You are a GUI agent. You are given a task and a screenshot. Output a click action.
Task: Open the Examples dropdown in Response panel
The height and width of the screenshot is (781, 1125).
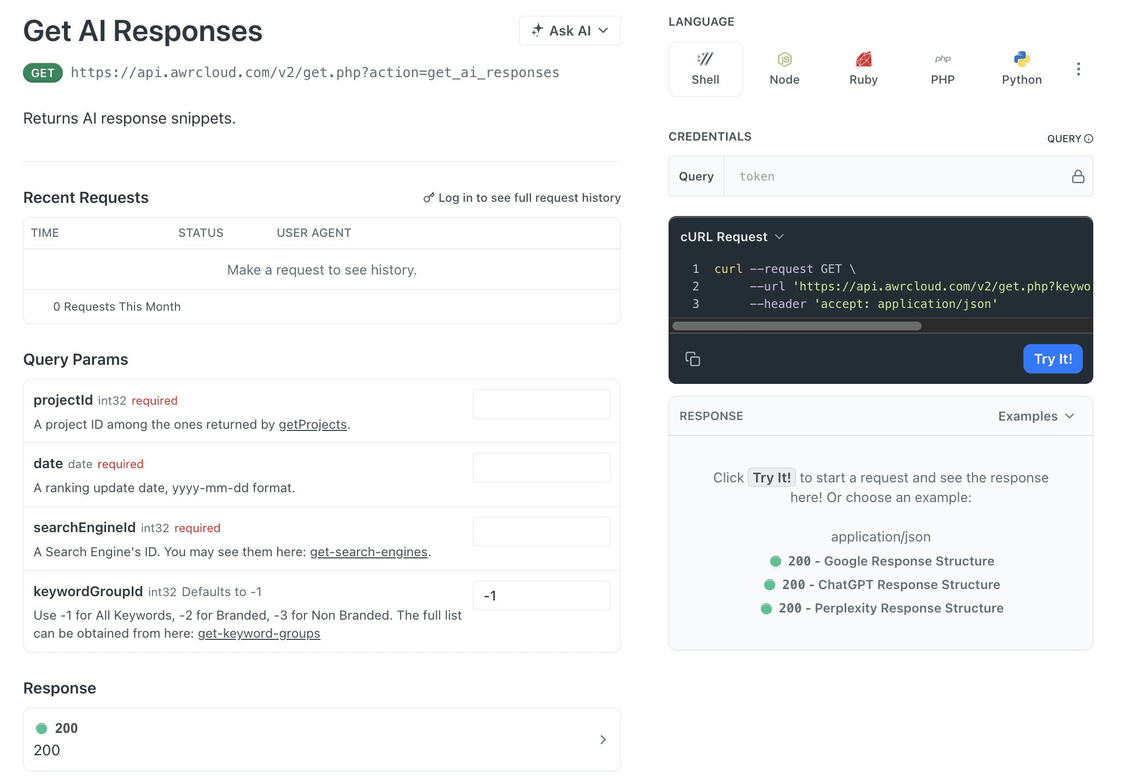[x=1036, y=416]
